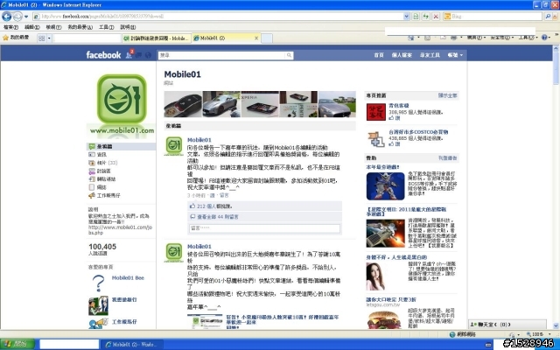
Task: Like the COSTCO suggested page
Action: pyautogui.click(x=395, y=143)
